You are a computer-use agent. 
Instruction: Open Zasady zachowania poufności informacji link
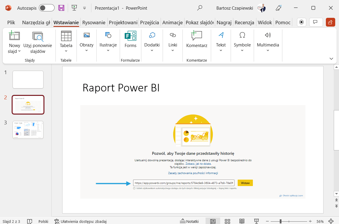pos(193,173)
